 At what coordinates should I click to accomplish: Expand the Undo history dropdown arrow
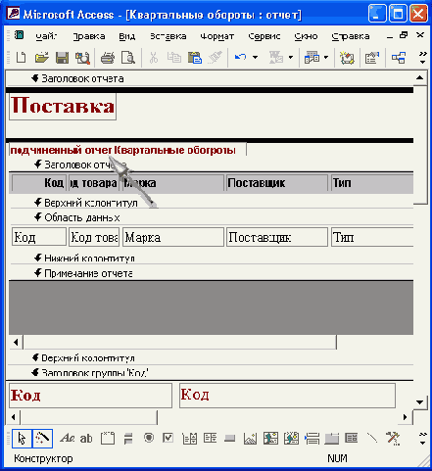[255, 58]
